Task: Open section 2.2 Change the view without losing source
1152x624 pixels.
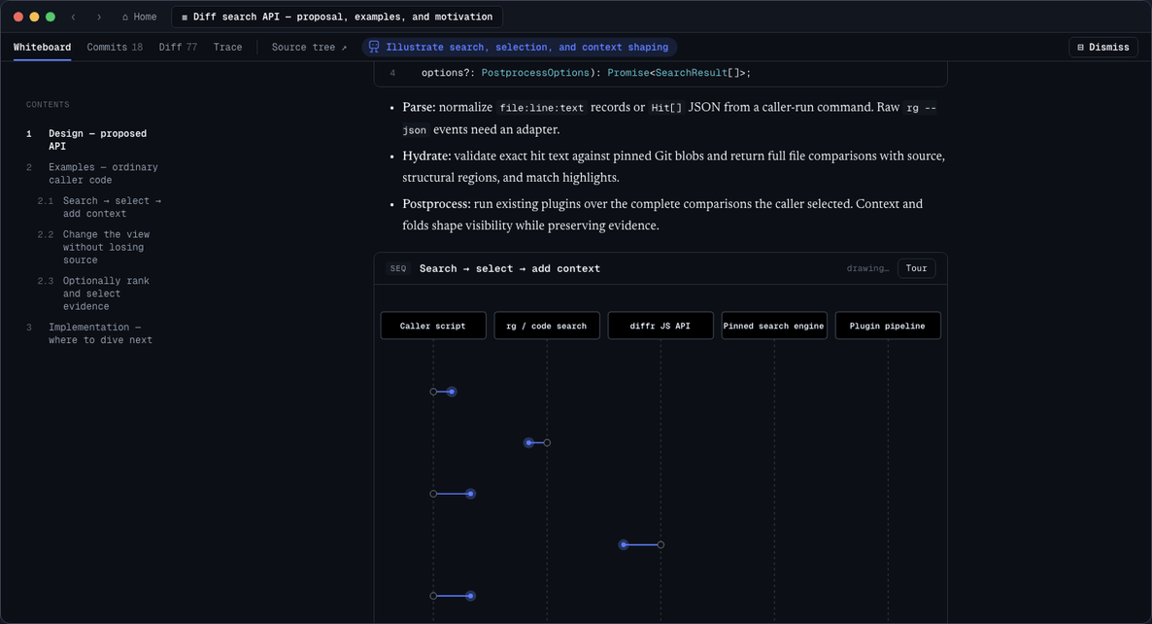Action: [106, 247]
